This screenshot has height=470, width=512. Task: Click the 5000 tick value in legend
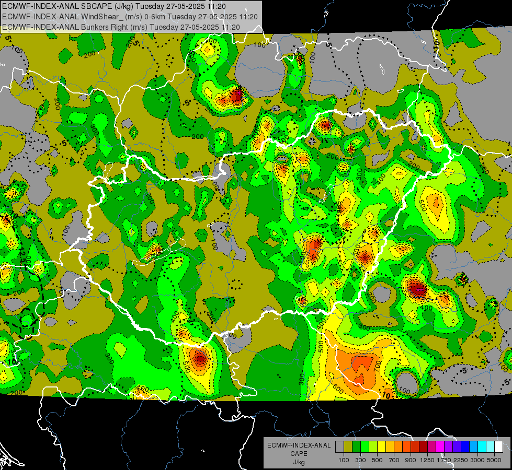click(494, 460)
